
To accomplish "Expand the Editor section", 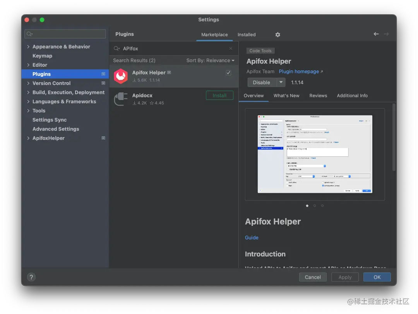I will coord(28,65).
